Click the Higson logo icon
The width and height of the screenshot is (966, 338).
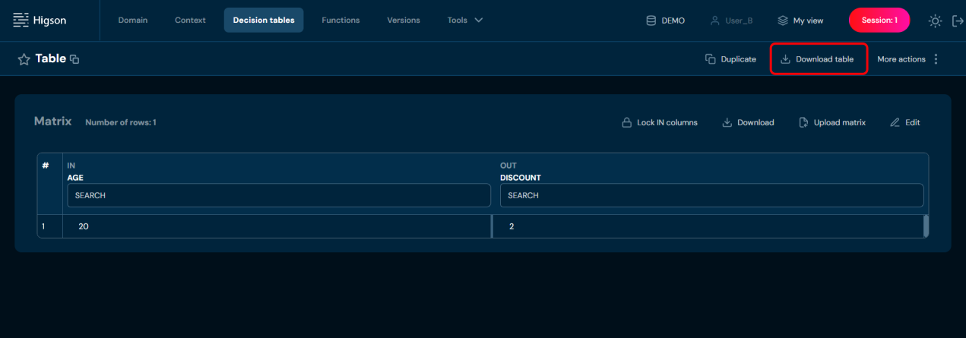point(21,21)
